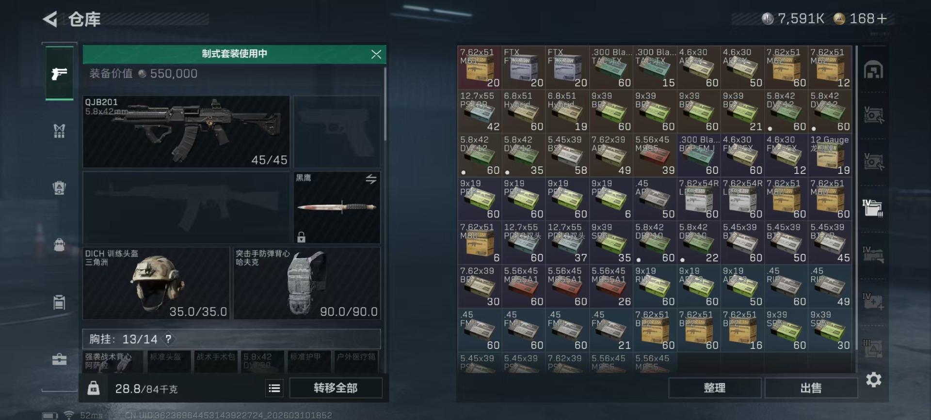Click the 出售 sell button
Viewport: 931px width, 420px height.
point(811,388)
